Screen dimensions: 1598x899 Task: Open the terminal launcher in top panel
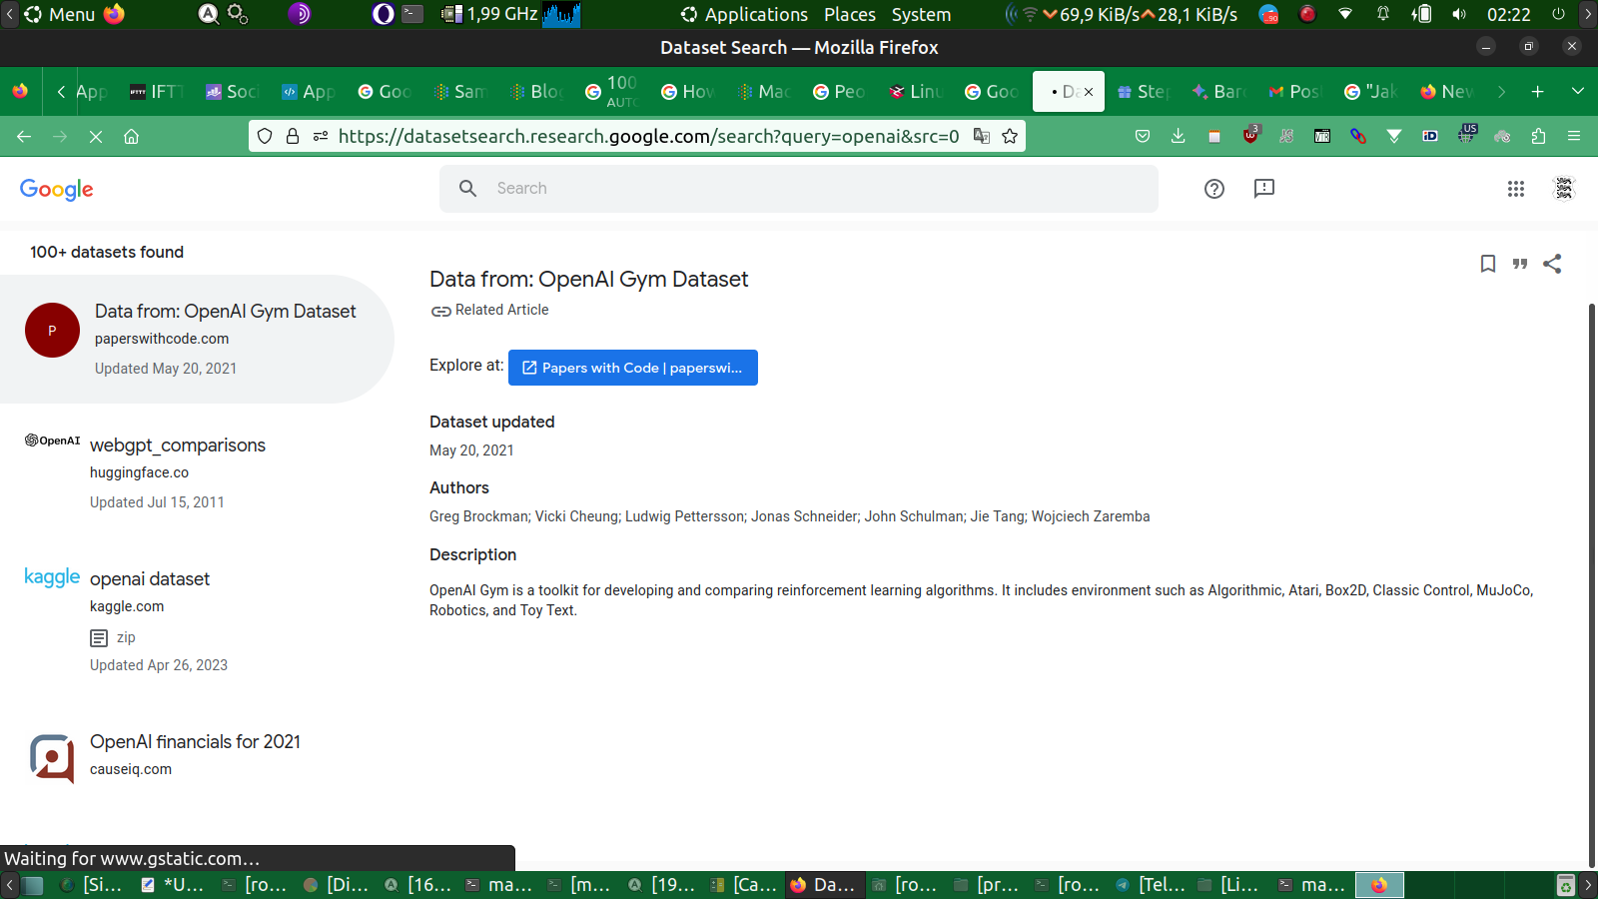point(412,14)
